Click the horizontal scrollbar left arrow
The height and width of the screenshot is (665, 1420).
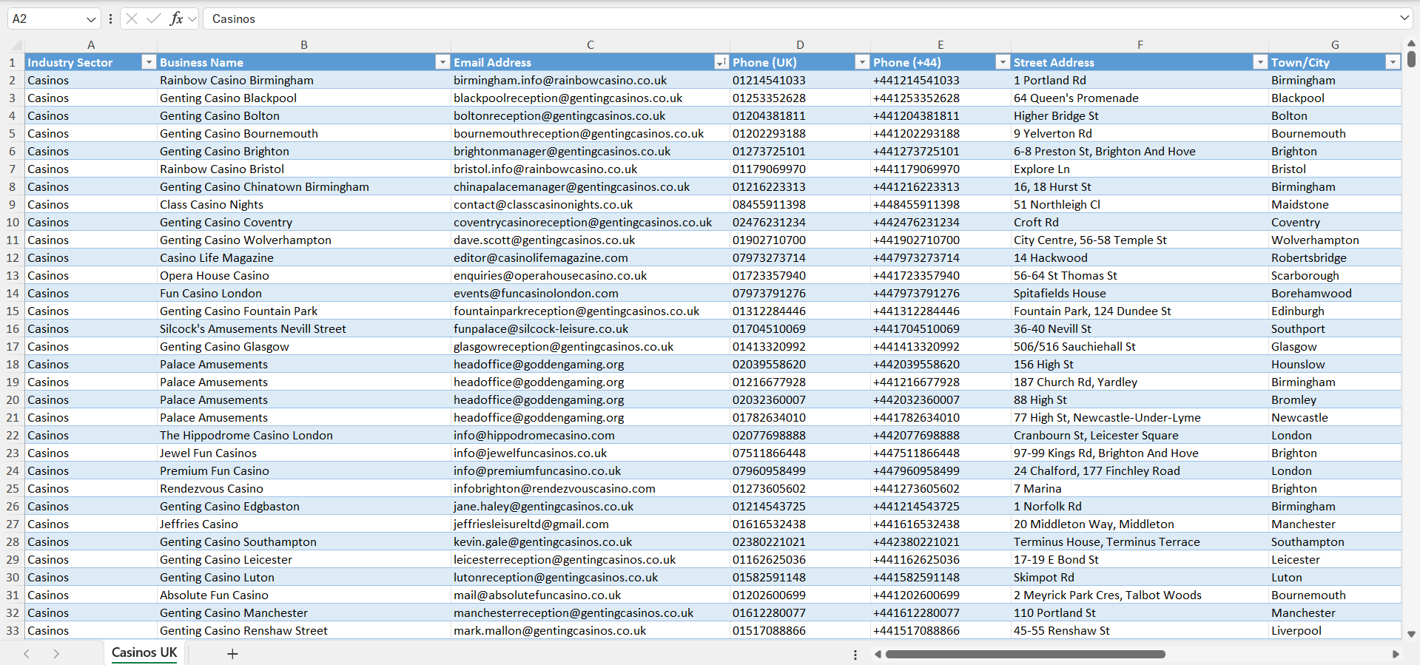click(x=878, y=654)
